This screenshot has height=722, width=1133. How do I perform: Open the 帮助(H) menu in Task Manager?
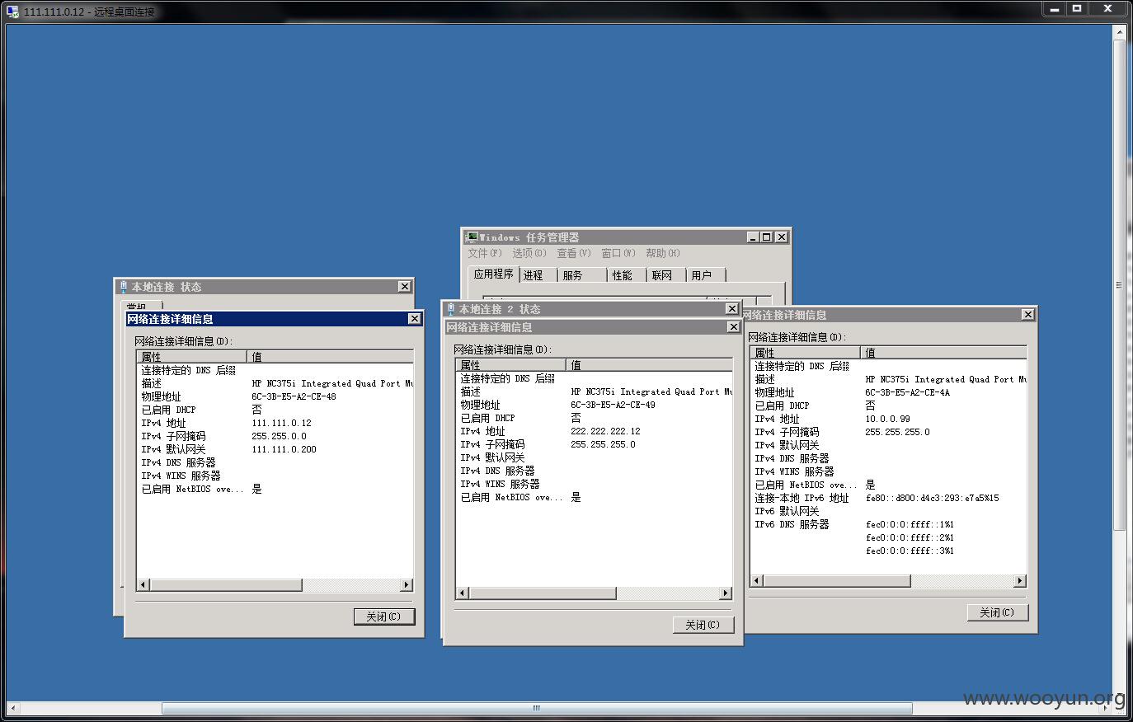(662, 253)
